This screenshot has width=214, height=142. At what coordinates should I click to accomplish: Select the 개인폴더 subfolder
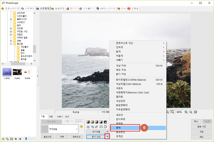coord(24,47)
